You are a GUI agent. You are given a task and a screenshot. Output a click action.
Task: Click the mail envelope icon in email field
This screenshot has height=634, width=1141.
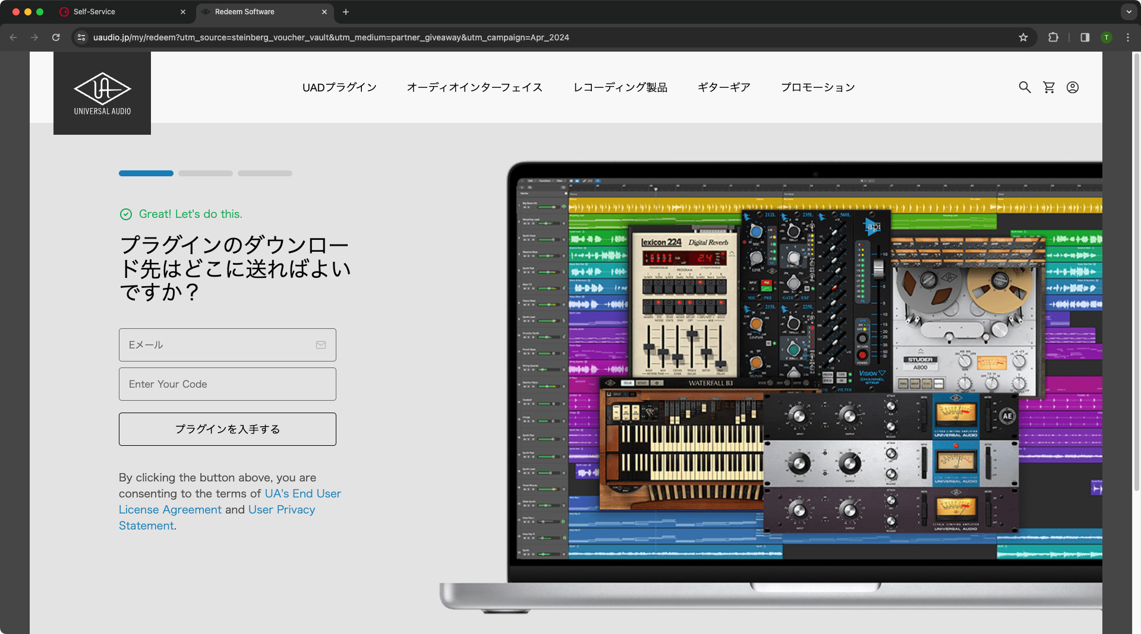pos(321,345)
